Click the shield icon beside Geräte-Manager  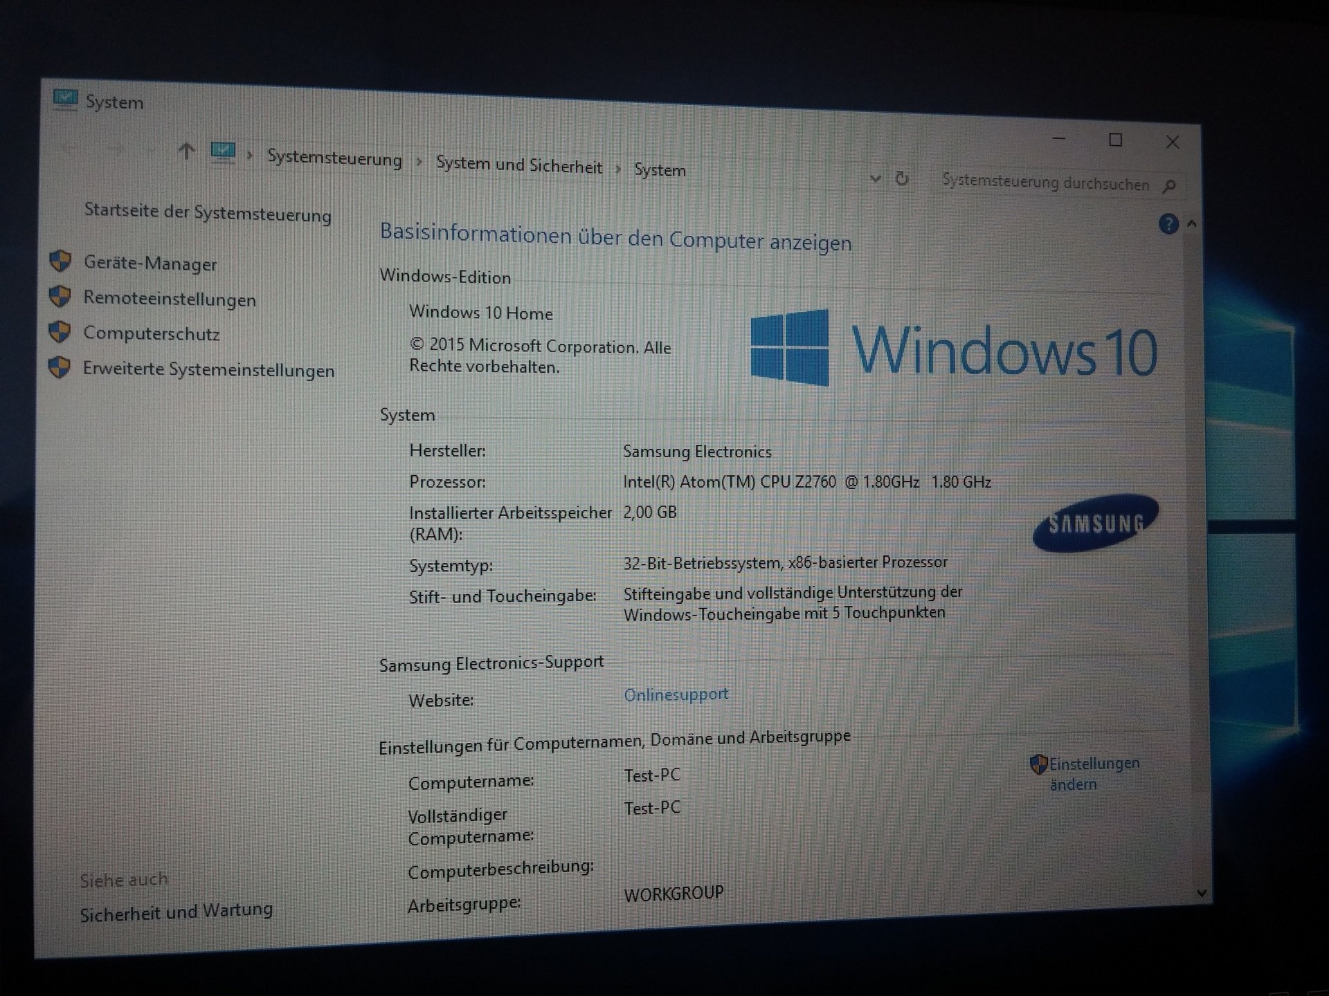[x=60, y=261]
